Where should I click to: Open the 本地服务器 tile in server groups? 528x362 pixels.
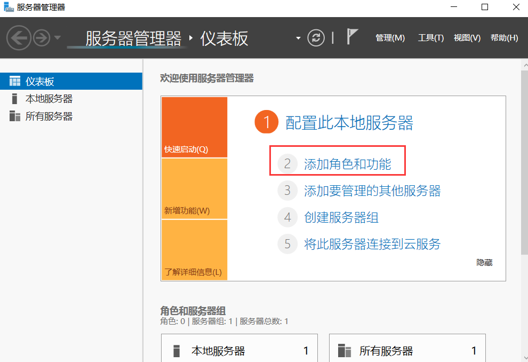tap(239, 348)
